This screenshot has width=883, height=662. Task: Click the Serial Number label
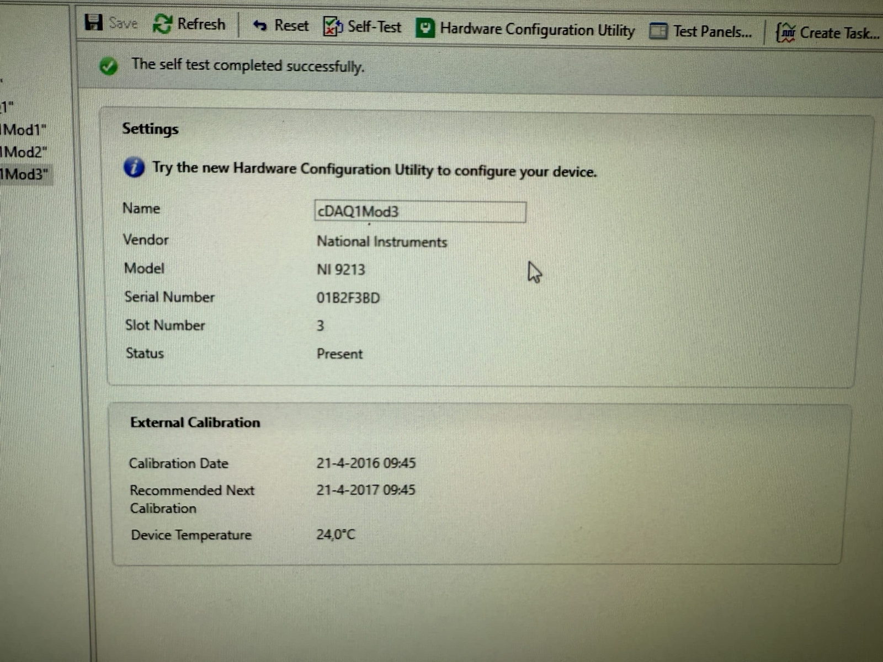169,297
